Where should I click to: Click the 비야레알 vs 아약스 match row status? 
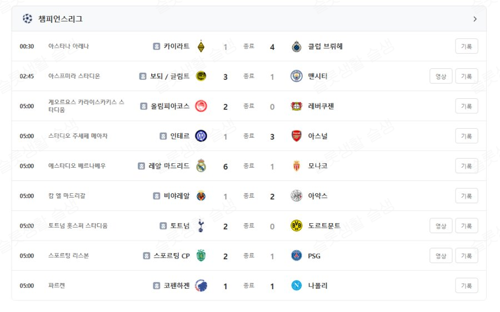click(249, 196)
